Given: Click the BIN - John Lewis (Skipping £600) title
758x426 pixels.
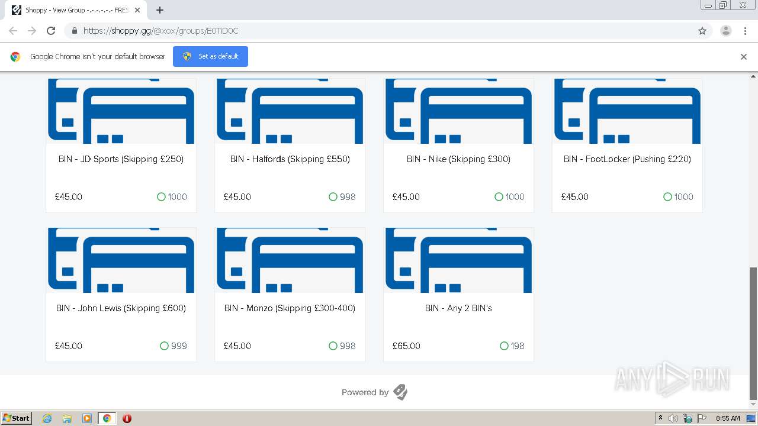Looking at the screenshot, I should 121,308.
